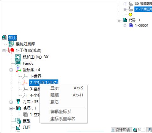Expand the 30-智能等高 operation node
The width and height of the screenshot is (152, 133).
(125, 4)
